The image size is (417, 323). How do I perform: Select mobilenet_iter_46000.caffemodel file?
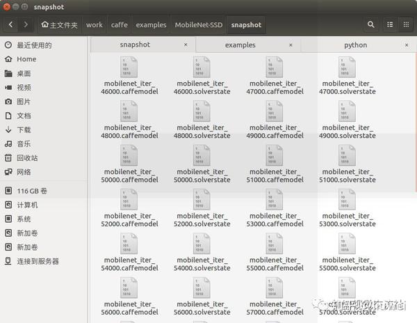[x=129, y=76]
